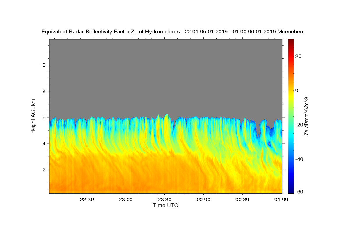Viewport: 349px width, 232px height.
Task: Click the colorbar at the 0 level
Action: (291, 90)
